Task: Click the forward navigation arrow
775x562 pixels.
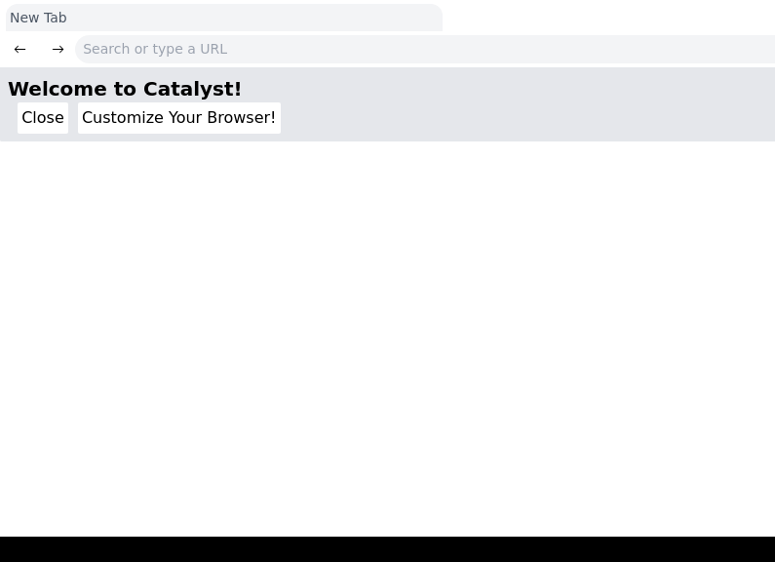Action: (x=58, y=49)
